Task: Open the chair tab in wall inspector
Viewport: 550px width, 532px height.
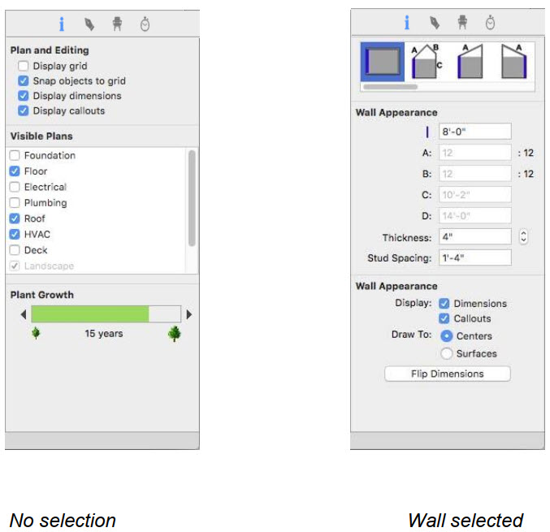Action: click(462, 23)
